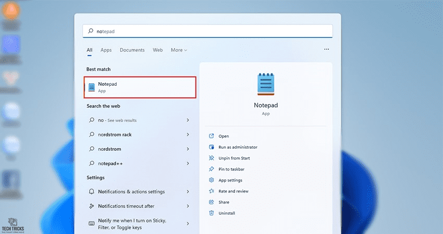This screenshot has width=443, height=234.
Task: Click 'Notifications & actions settings' text
Action: pyautogui.click(x=131, y=192)
